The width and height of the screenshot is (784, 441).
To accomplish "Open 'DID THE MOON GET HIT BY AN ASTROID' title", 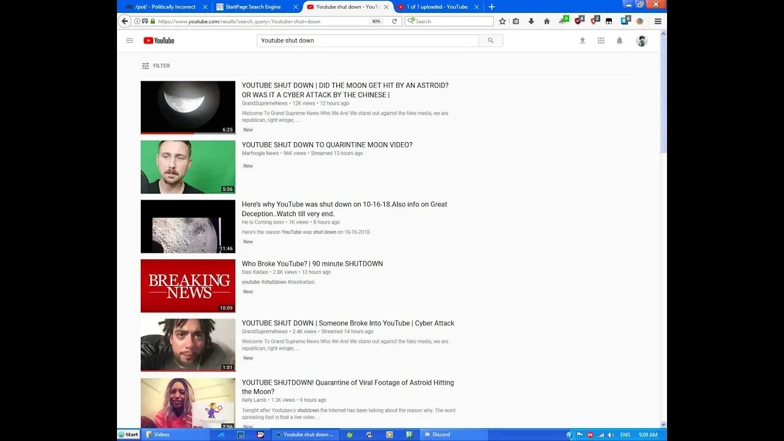I will coord(345,90).
